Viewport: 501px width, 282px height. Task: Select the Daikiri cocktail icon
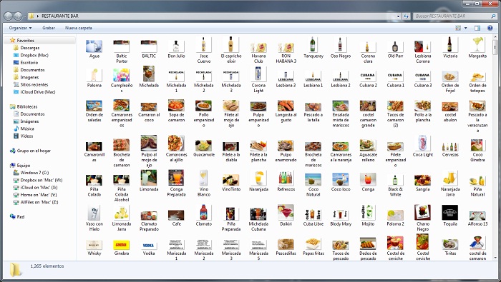click(x=286, y=212)
